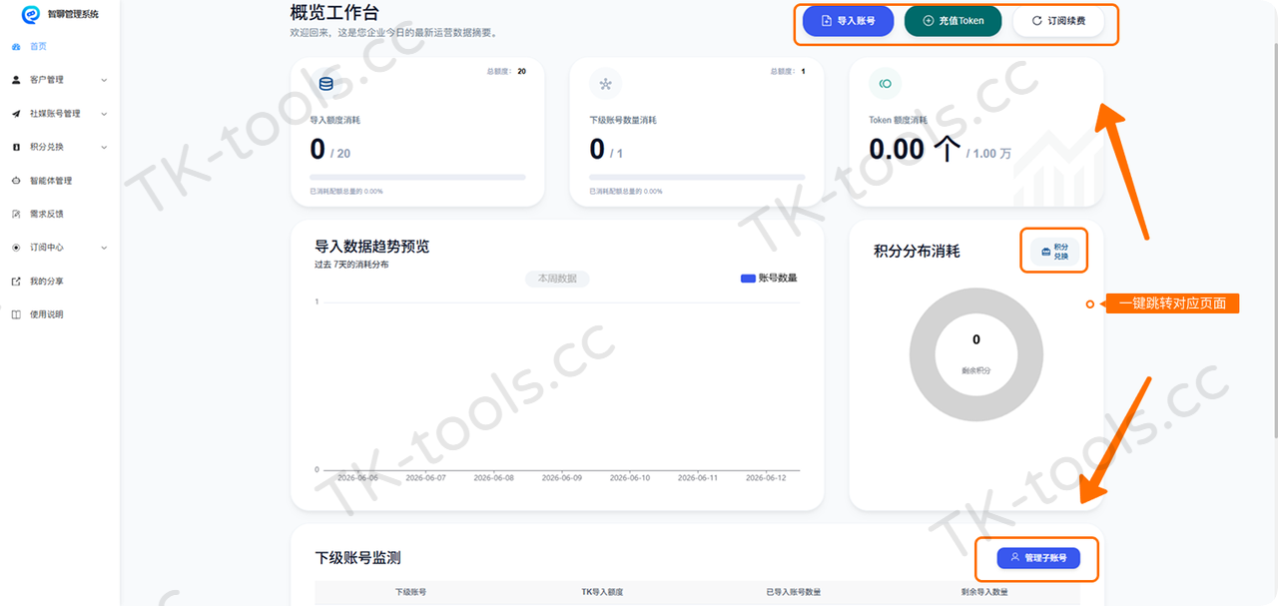Click the refresh icon in 订阅续费 button
Viewport: 1278px width, 606px height.
(x=1036, y=21)
